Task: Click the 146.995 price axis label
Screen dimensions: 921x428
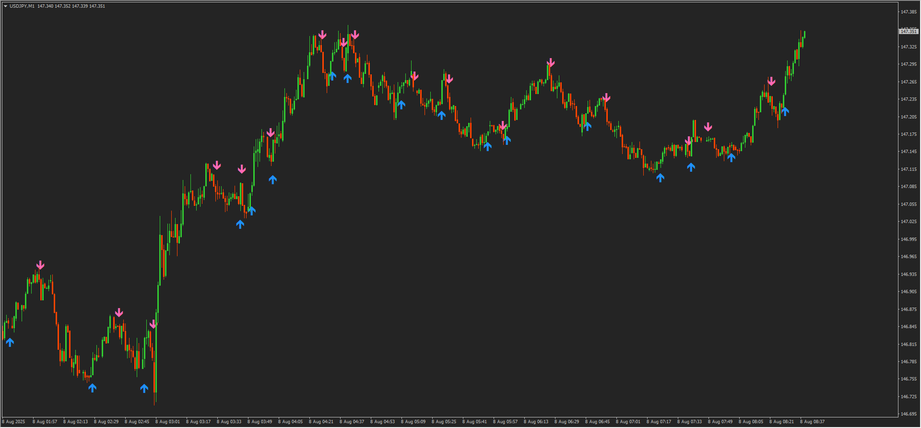Action: (x=909, y=239)
